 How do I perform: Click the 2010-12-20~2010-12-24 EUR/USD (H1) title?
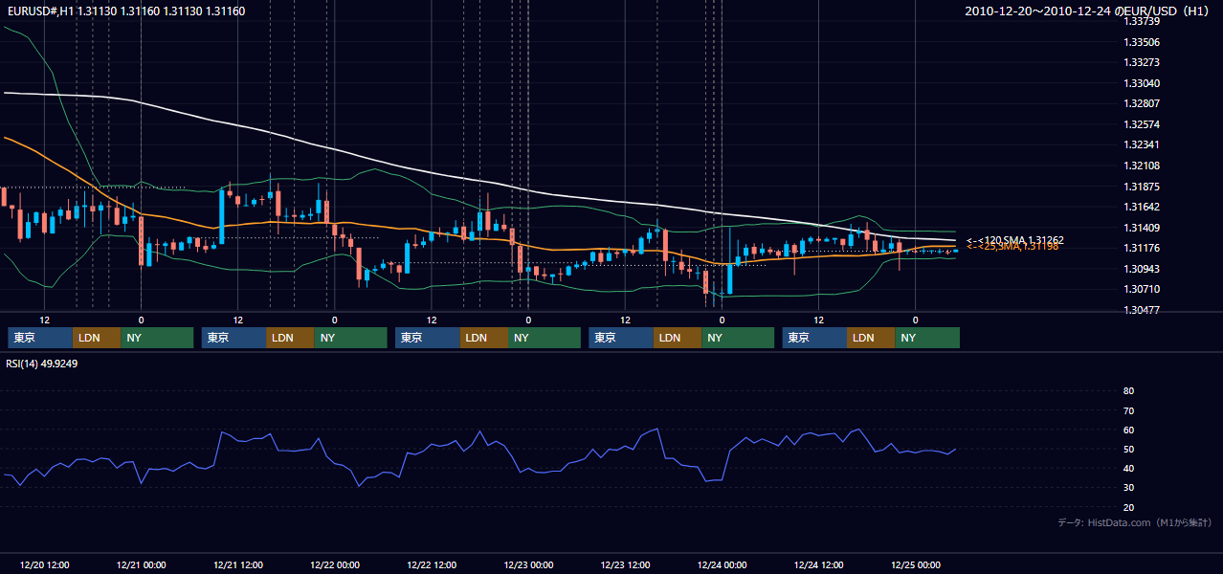pyautogui.click(x=1087, y=11)
